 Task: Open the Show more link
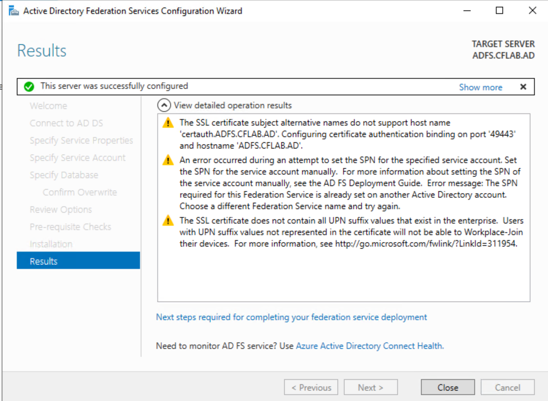coord(481,87)
